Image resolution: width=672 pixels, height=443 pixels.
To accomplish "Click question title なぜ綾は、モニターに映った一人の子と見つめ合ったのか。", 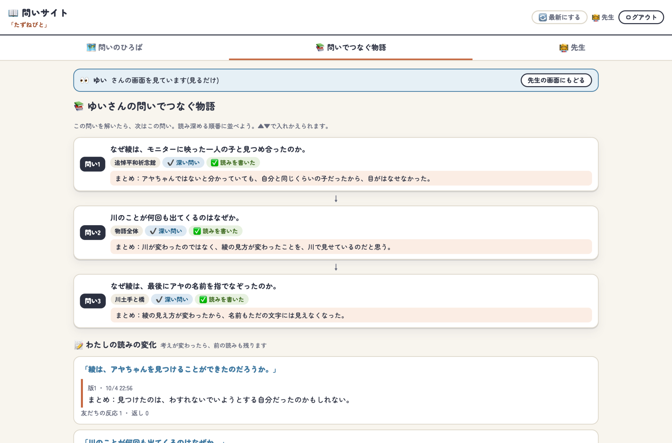I will pos(209,149).
